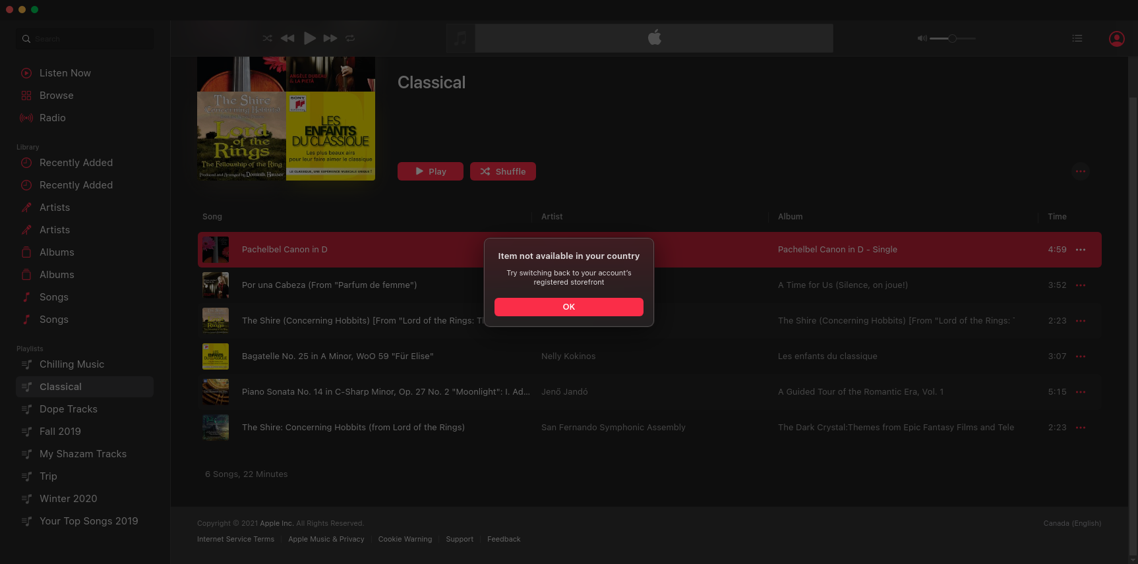The image size is (1138, 564).
Task: Open artist San Fernando Symphonic Assembly
Action: 613,428
